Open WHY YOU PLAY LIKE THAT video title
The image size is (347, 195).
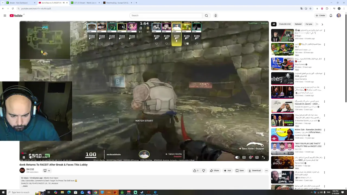pyautogui.click(x=308, y=145)
